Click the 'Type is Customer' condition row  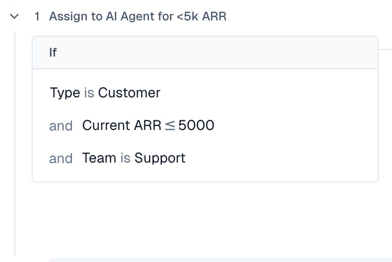tap(255, 93)
